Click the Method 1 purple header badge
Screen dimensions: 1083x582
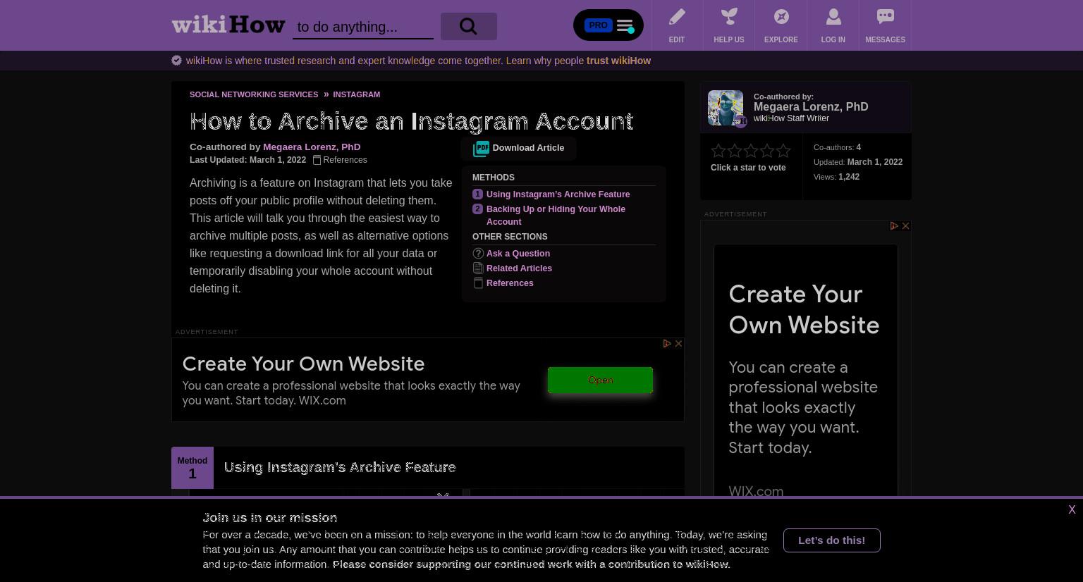tap(192, 468)
